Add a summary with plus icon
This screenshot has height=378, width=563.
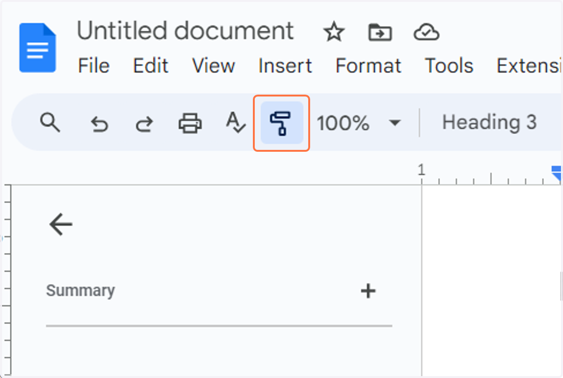368,291
